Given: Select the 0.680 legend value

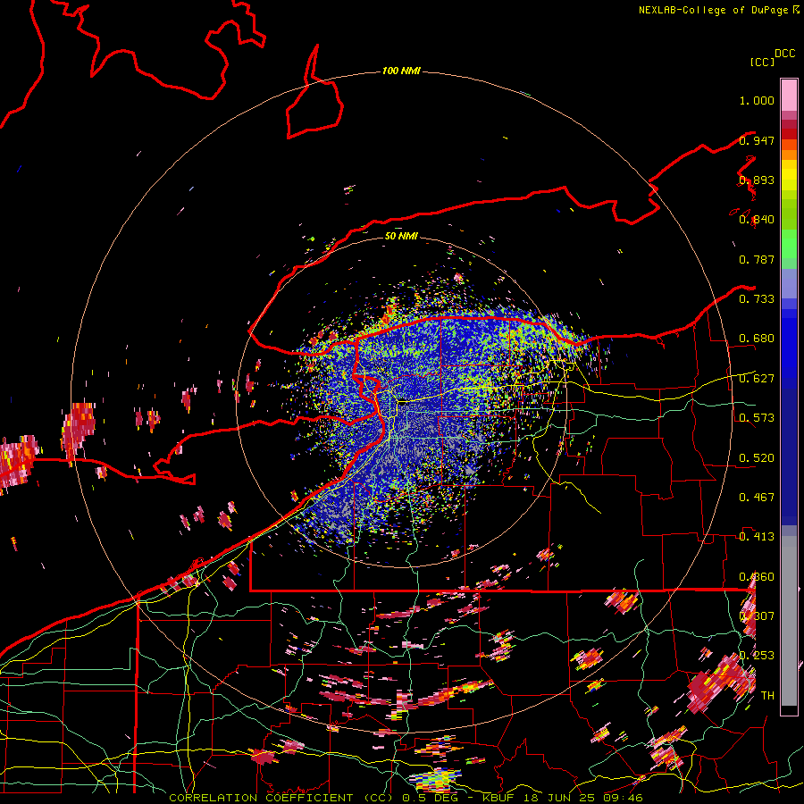Looking at the screenshot, I should coord(757,339).
